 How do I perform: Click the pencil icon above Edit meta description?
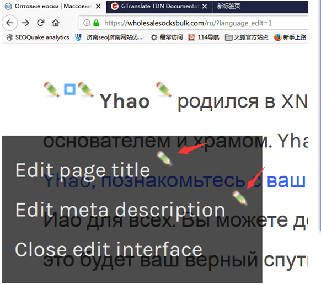click(x=240, y=198)
